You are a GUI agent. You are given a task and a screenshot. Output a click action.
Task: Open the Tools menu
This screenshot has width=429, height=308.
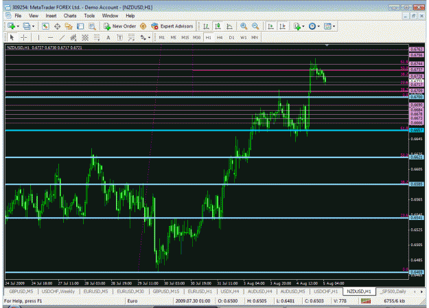click(89, 16)
